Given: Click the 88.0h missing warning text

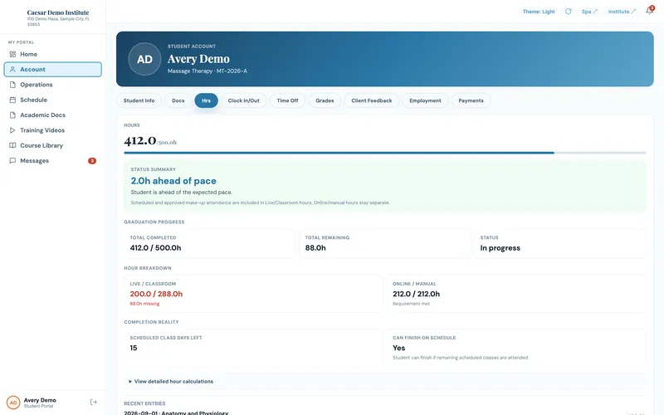Looking at the screenshot, I should click(144, 304).
